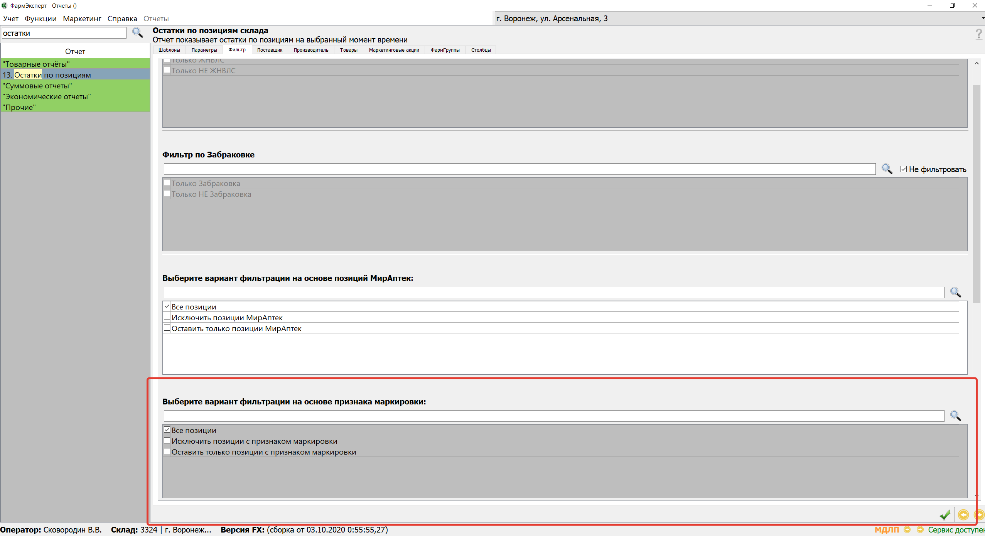Click the Фильтр по Забраковке search icon

[x=887, y=169]
